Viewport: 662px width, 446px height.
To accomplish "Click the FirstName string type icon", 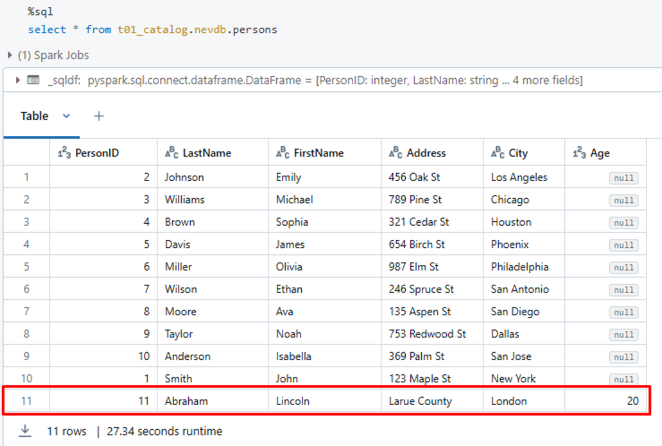I will 283,153.
